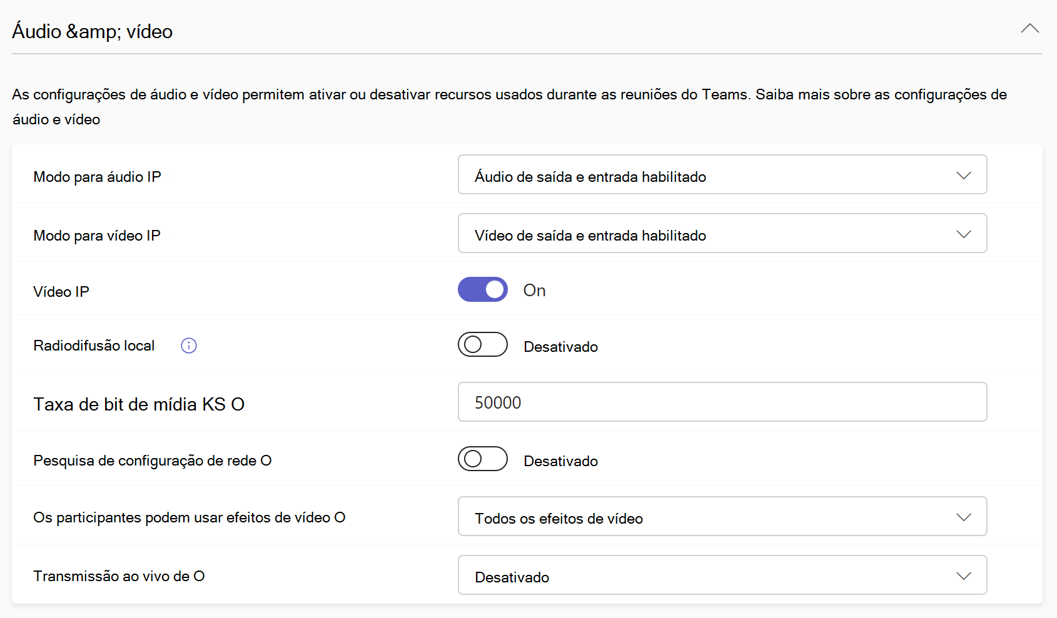
Task: Enable the Radiodifusão local toggle
Action: coord(483,344)
